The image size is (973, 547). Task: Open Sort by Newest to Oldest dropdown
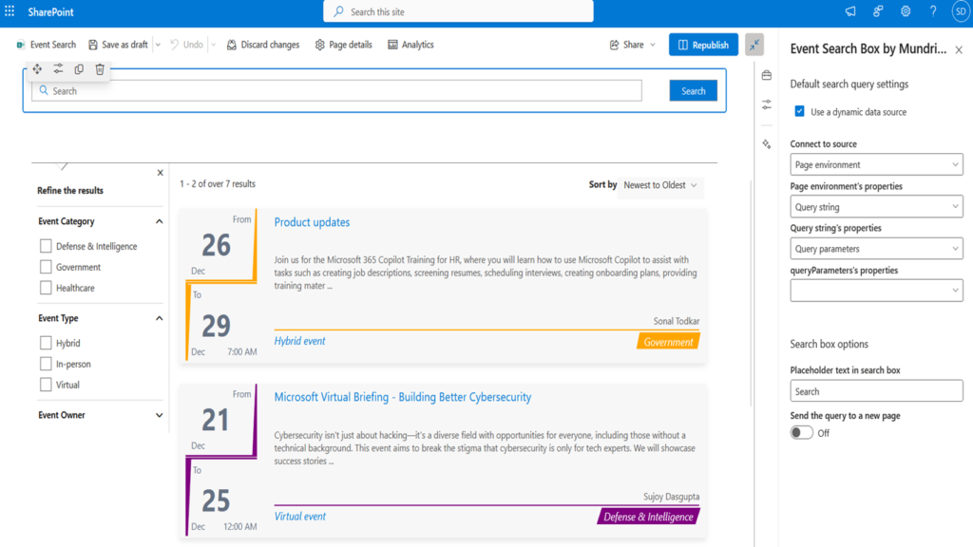pos(660,185)
